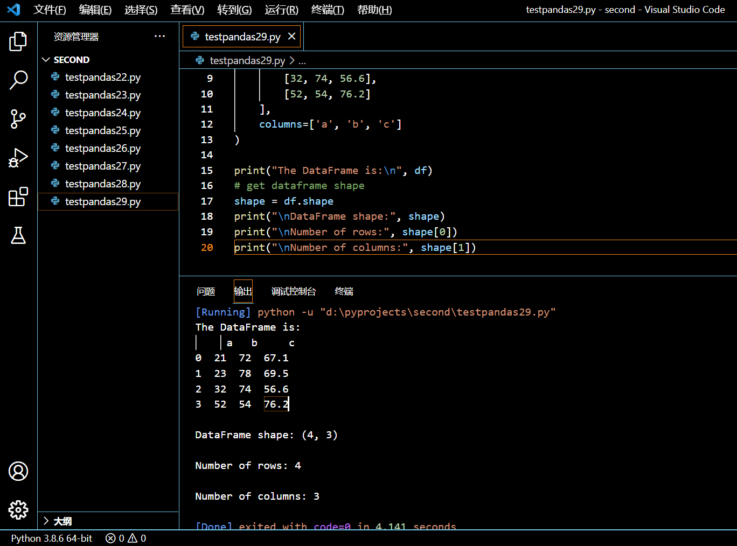737x546 pixels.
Task: Click the comment "# get dataframe shape"
Action: coord(300,185)
